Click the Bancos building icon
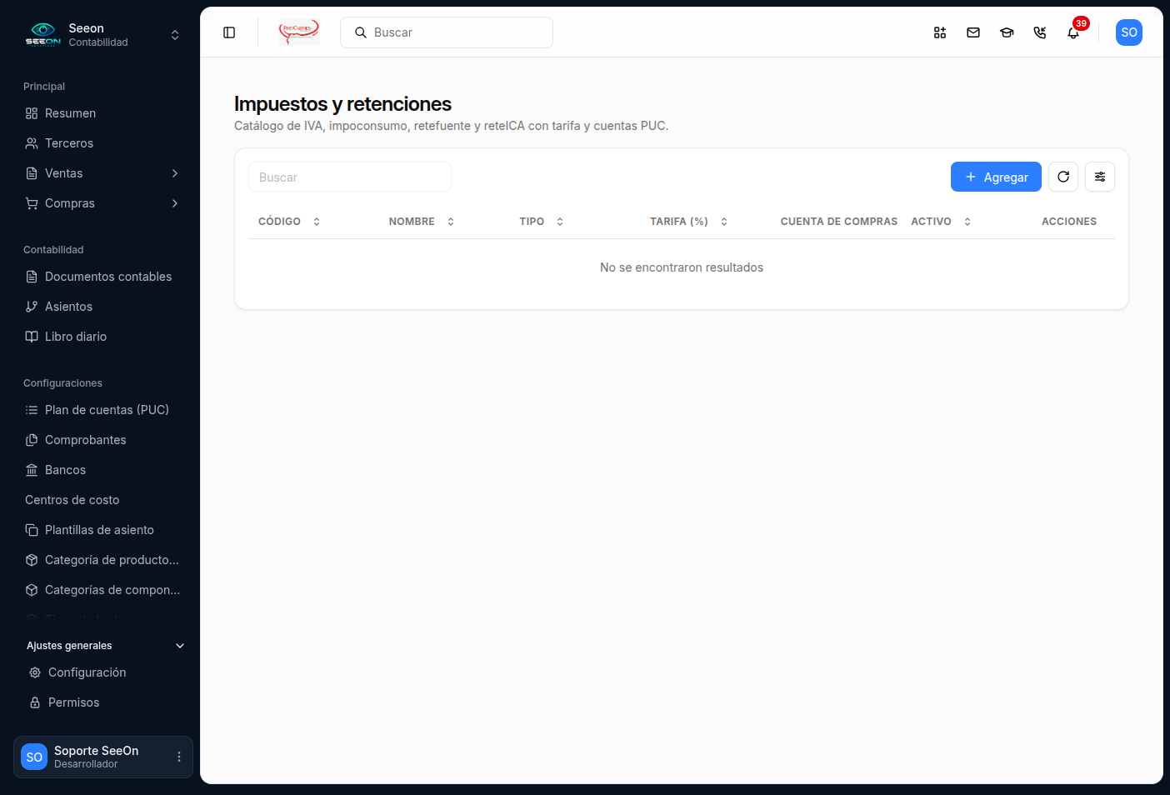Image resolution: width=1170 pixels, height=795 pixels. [x=32, y=470]
